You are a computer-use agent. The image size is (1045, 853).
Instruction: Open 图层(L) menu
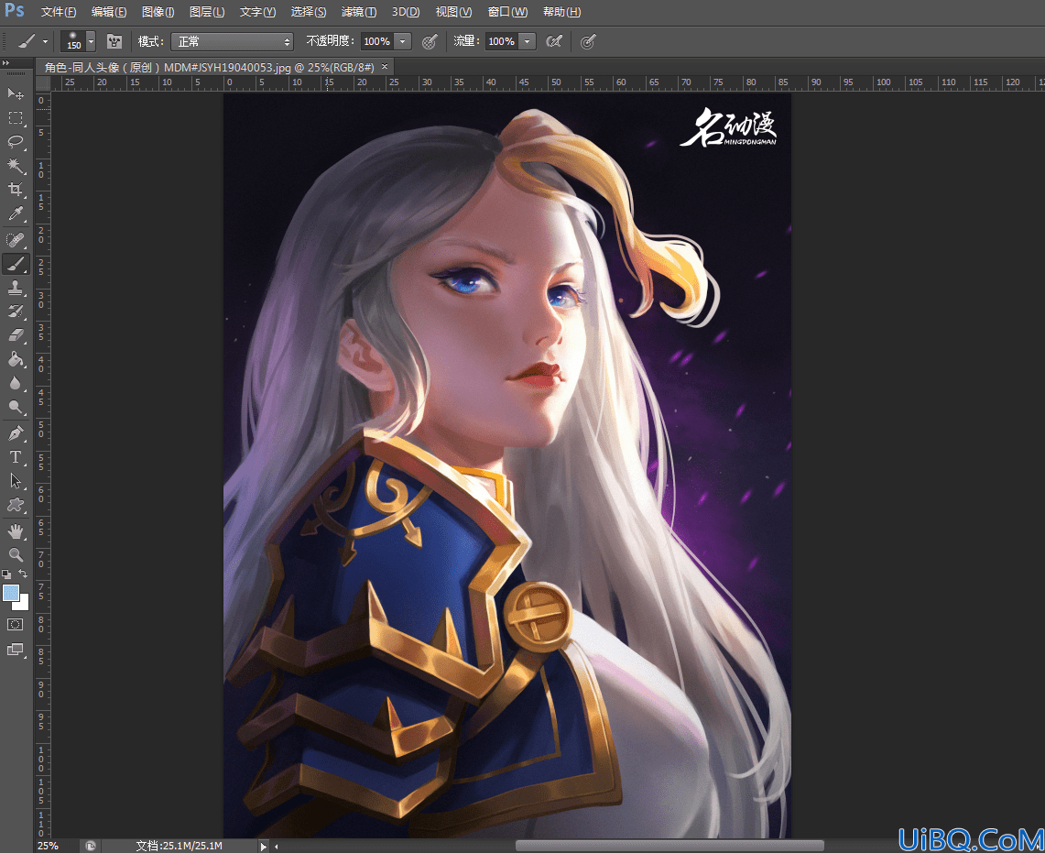point(207,12)
